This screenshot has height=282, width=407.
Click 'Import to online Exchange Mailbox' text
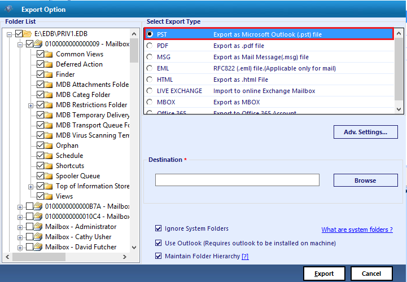[x=264, y=91]
